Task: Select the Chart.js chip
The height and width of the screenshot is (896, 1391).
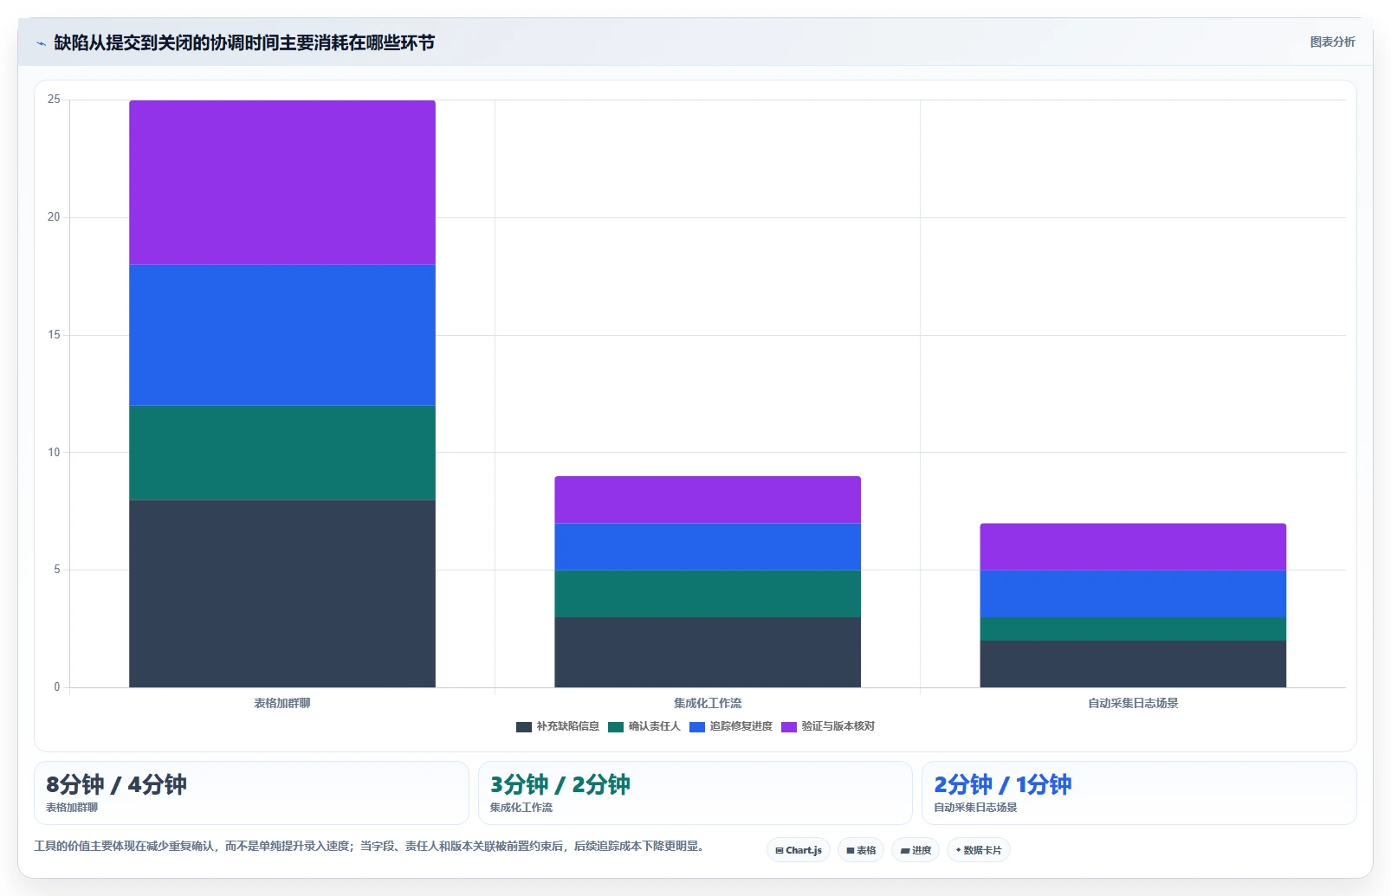Action: (799, 850)
